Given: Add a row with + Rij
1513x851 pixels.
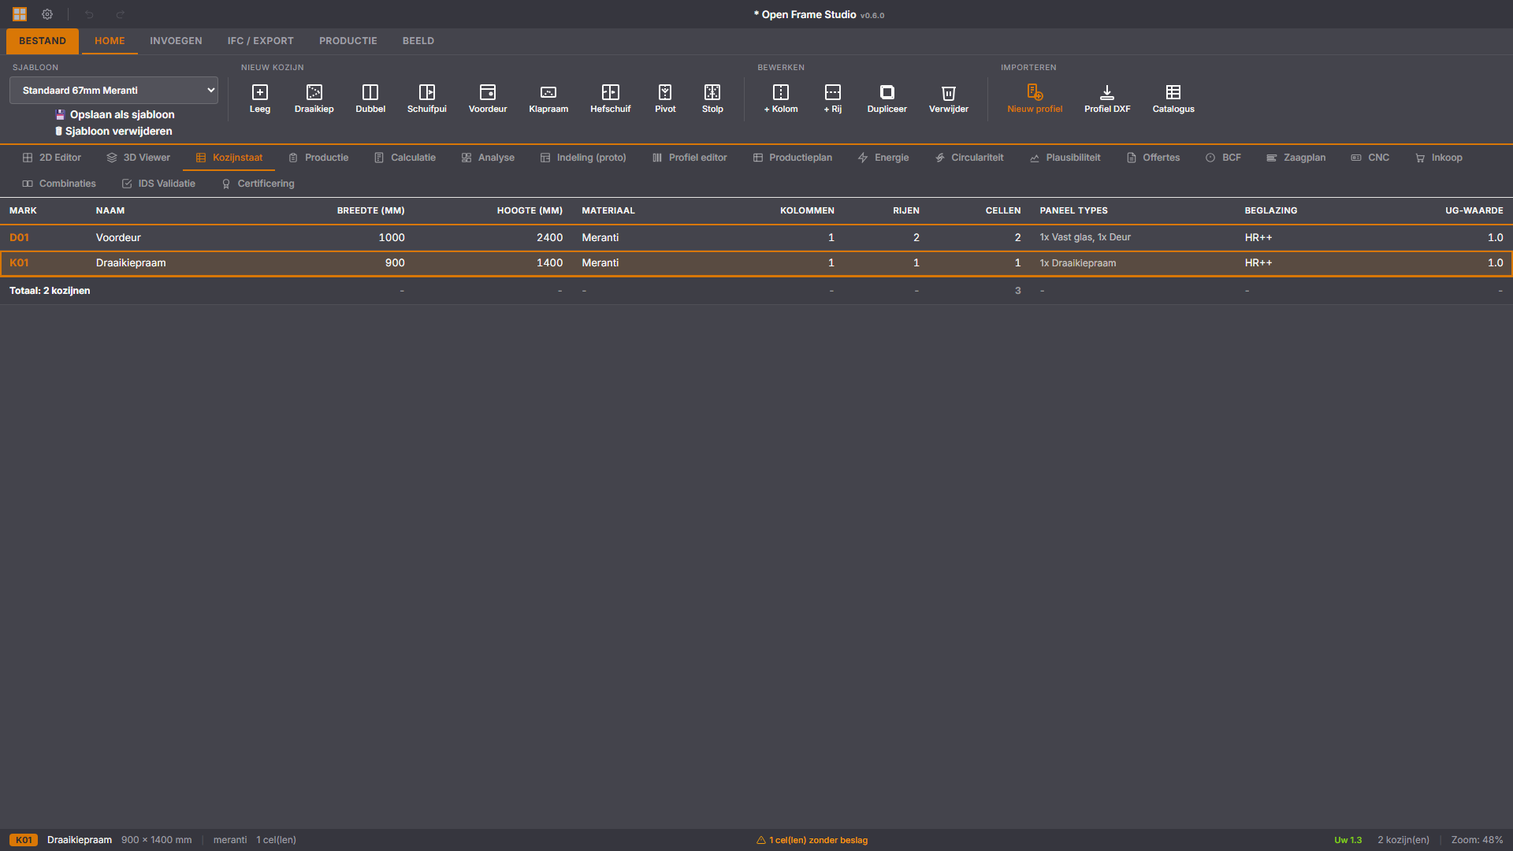Looking at the screenshot, I should (832, 98).
